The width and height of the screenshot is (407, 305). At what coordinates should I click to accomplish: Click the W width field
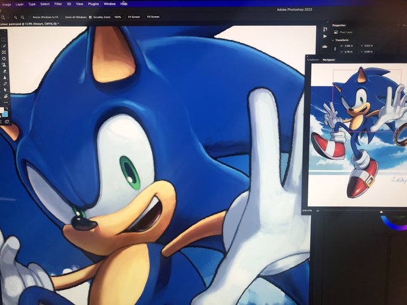tap(349, 45)
